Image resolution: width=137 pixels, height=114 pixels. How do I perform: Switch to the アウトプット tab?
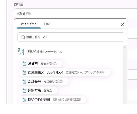29,24
